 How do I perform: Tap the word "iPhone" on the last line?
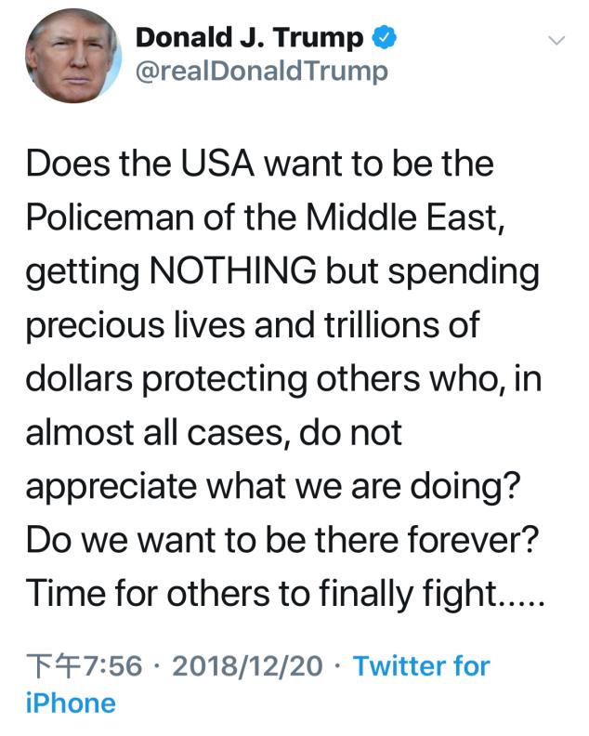(x=72, y=703)
